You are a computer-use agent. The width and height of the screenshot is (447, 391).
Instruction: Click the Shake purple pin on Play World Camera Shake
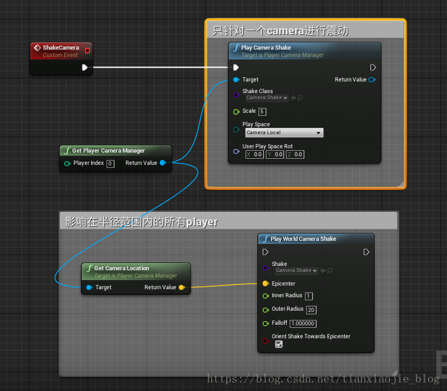[265, 268]
